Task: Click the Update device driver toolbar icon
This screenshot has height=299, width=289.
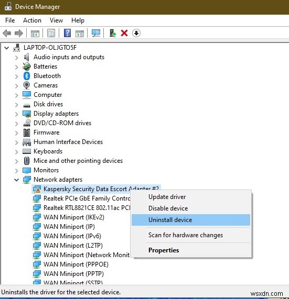Action: pyautogui.click(x=113, y=33)
